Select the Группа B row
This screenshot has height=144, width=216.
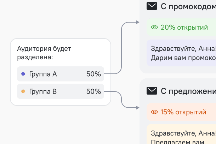[61, 92]
